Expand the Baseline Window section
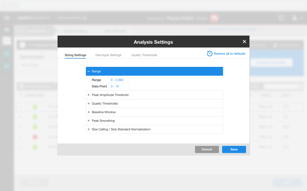 (x=154, y=112)
